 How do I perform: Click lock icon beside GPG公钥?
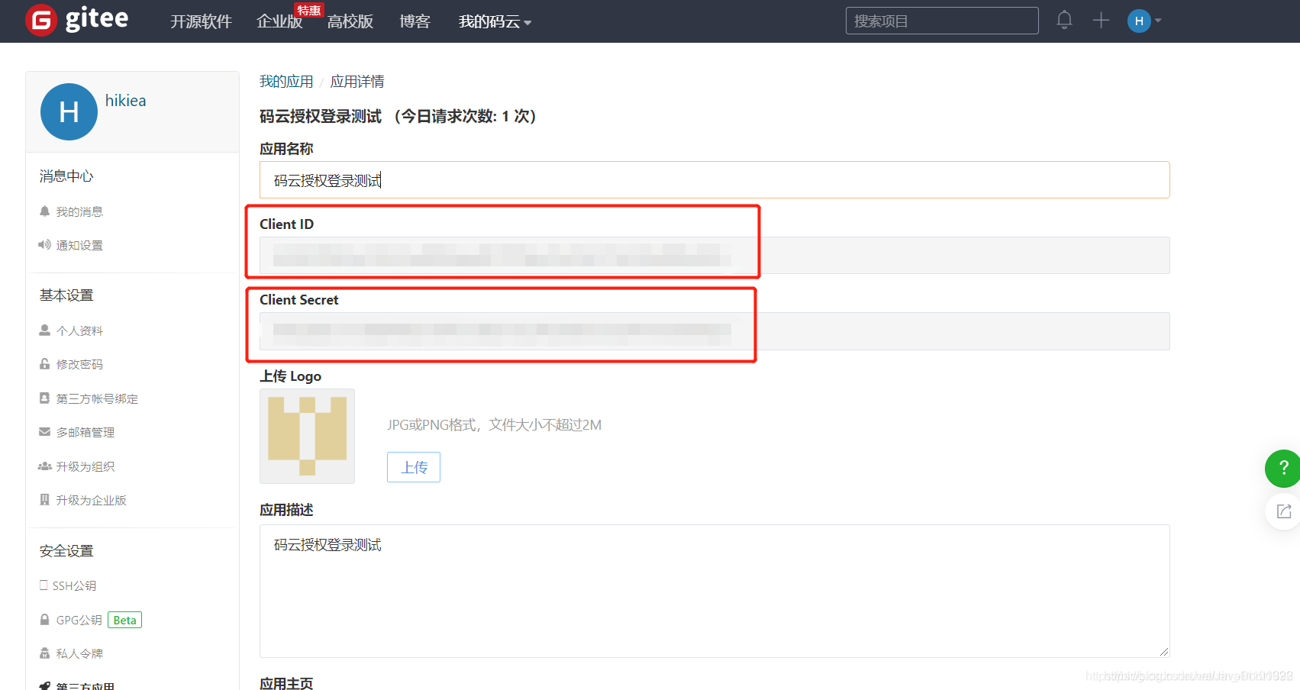44,620
